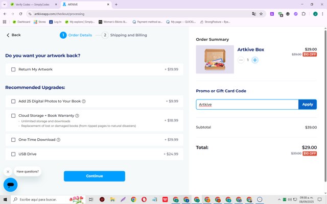The image size is (327, 204).
Task: Open the volume control in tray
Action: [x=290, y=199]
